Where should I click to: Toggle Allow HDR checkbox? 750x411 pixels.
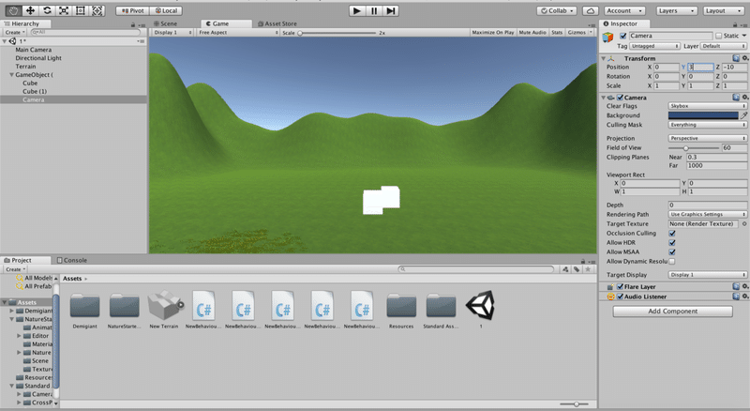[x=672, y=243]
